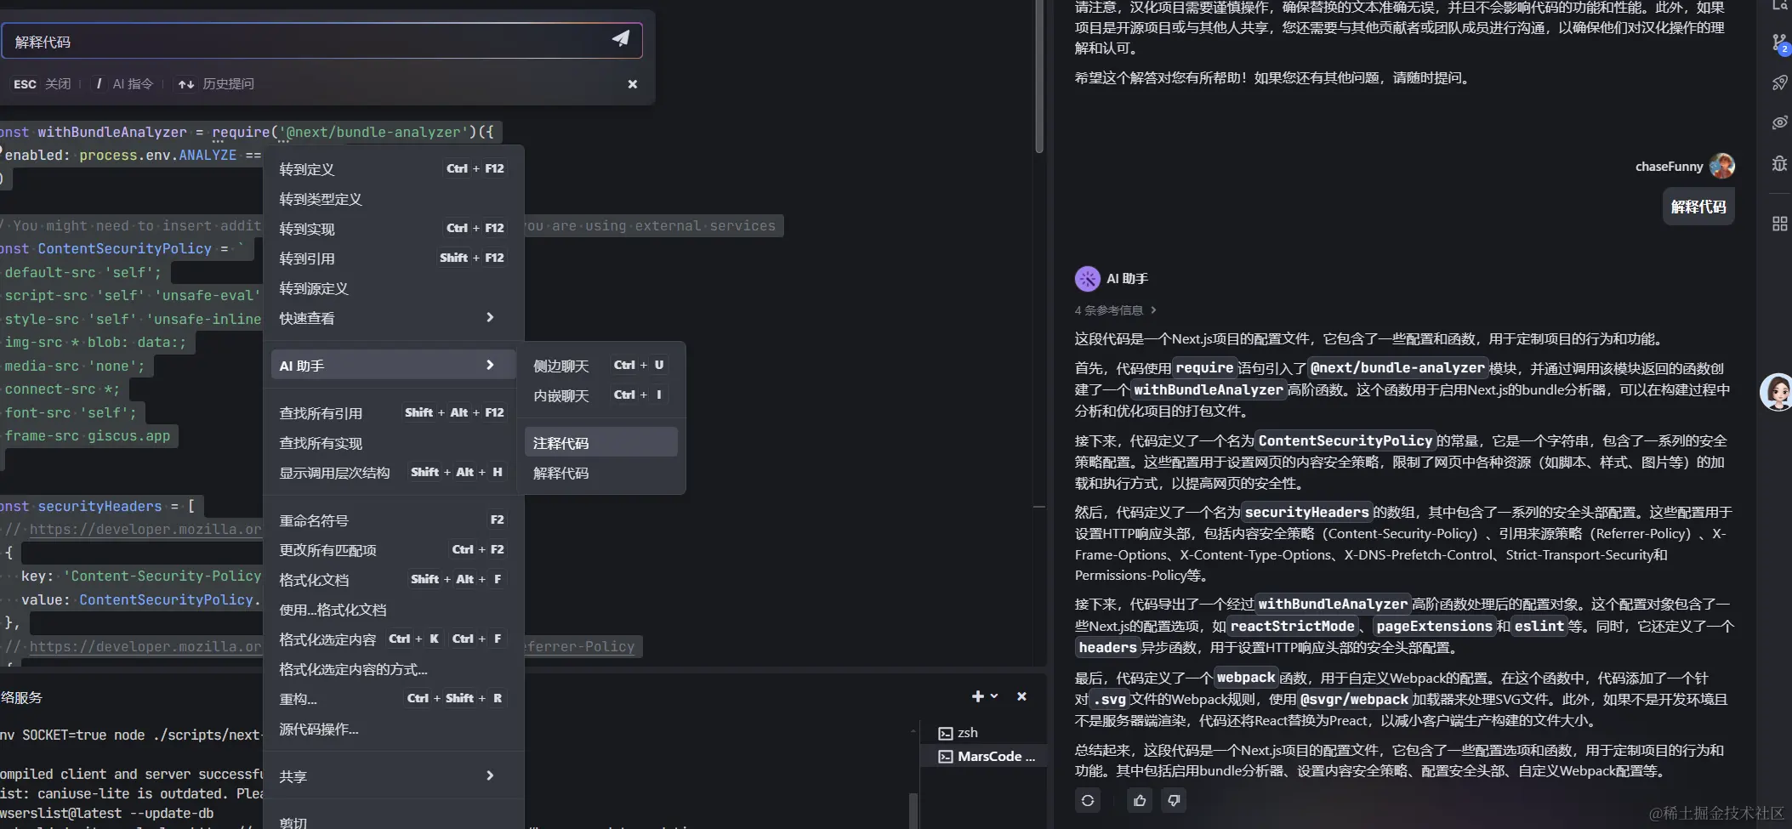
Task: Expand the AI 助手 submenu
Action: tap(393, 366)
